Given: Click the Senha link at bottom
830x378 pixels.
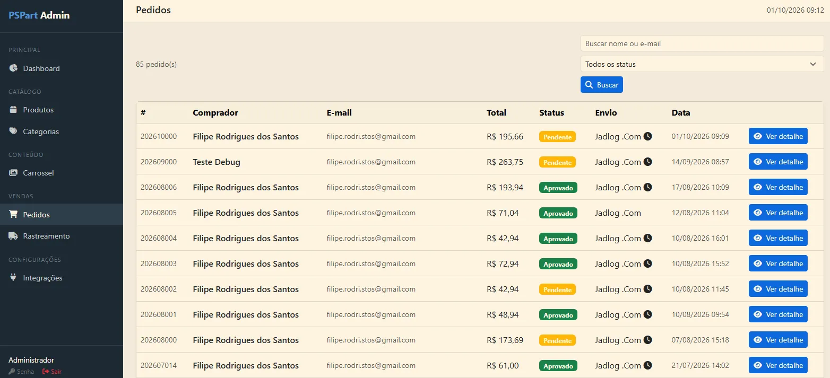Looking at the screenshot, I should [21, 372].
